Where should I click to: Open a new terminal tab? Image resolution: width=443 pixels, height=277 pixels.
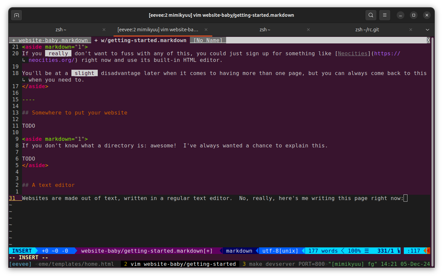coord(16,15)
